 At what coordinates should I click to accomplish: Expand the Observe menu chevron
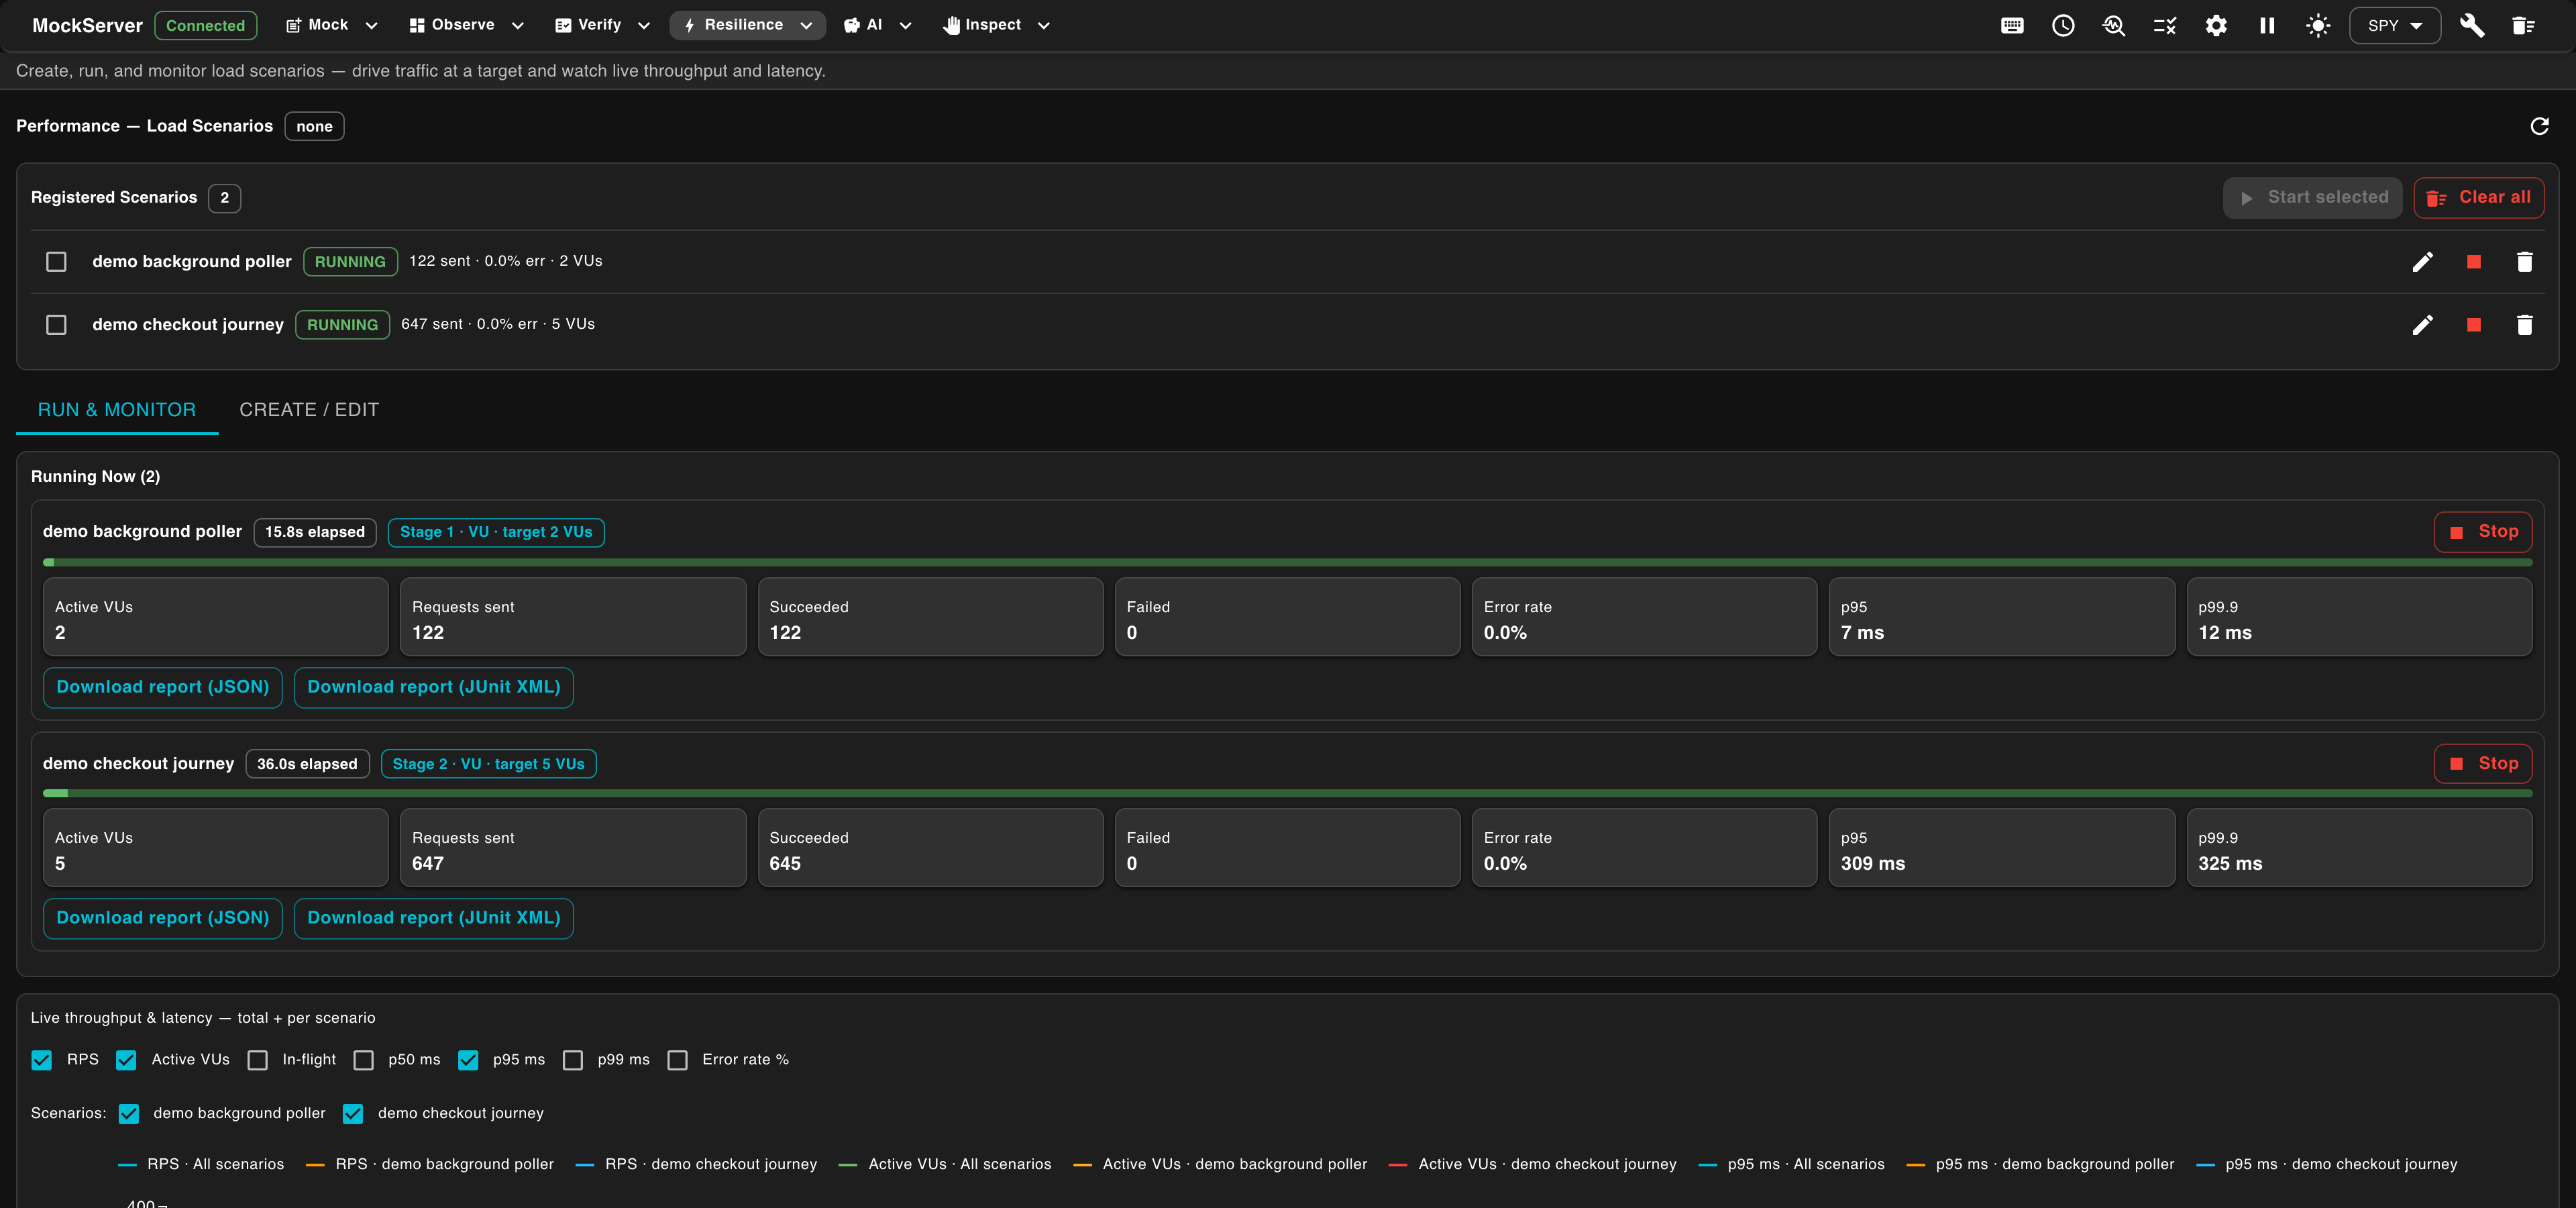[517, 26]
